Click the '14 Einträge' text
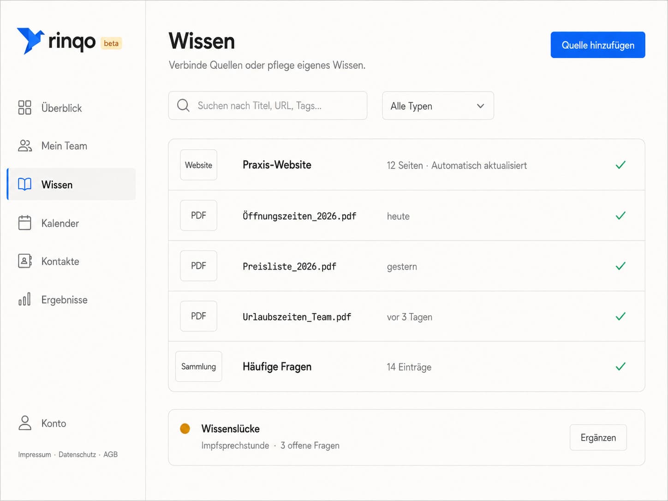 point(409,367)
